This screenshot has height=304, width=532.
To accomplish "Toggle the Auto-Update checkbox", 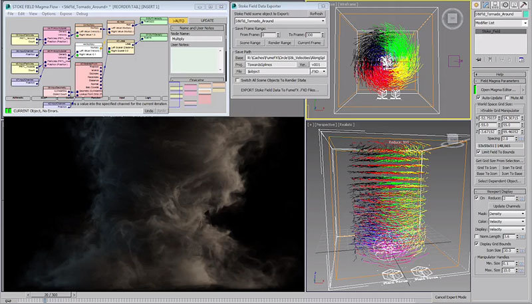I will click(478, 97).
